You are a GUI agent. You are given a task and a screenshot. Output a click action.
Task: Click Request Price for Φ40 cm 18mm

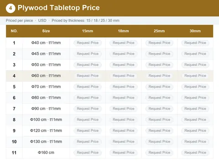124,43
